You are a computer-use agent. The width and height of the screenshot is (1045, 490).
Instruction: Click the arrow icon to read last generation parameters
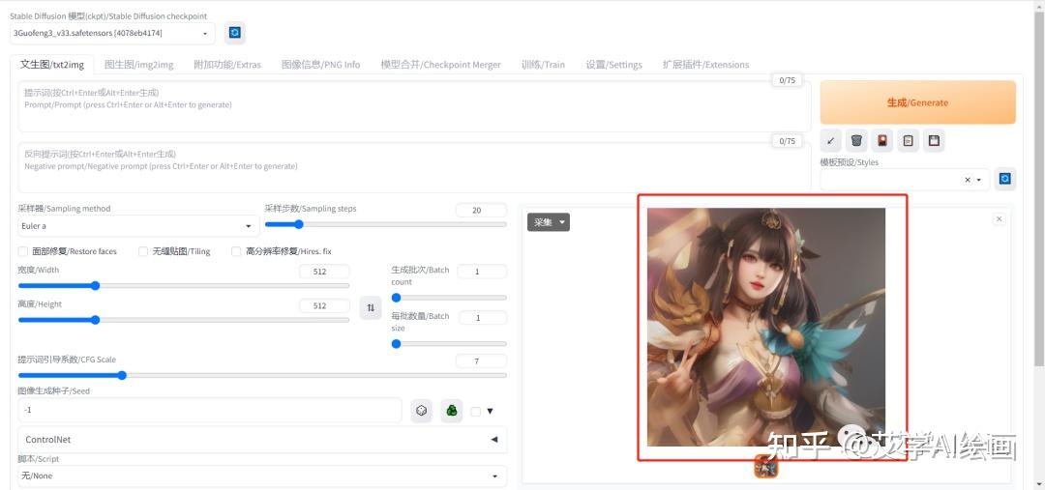(x=830, y=140)
